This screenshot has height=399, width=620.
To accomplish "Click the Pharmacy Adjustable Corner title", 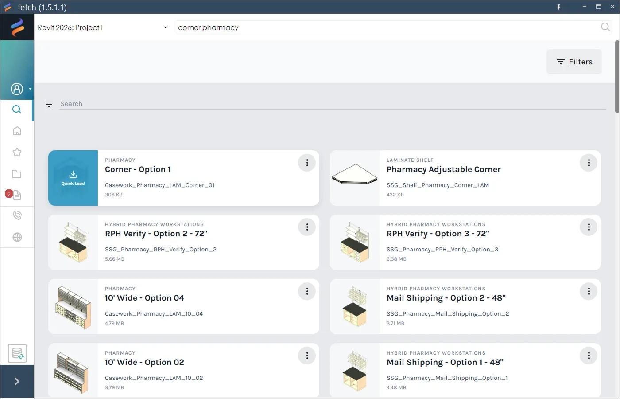I will click(443, 169).
